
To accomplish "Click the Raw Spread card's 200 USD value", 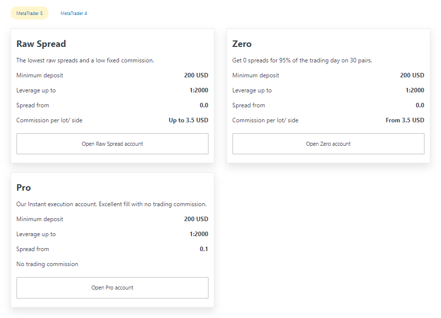I will click(x=196, y=75).
